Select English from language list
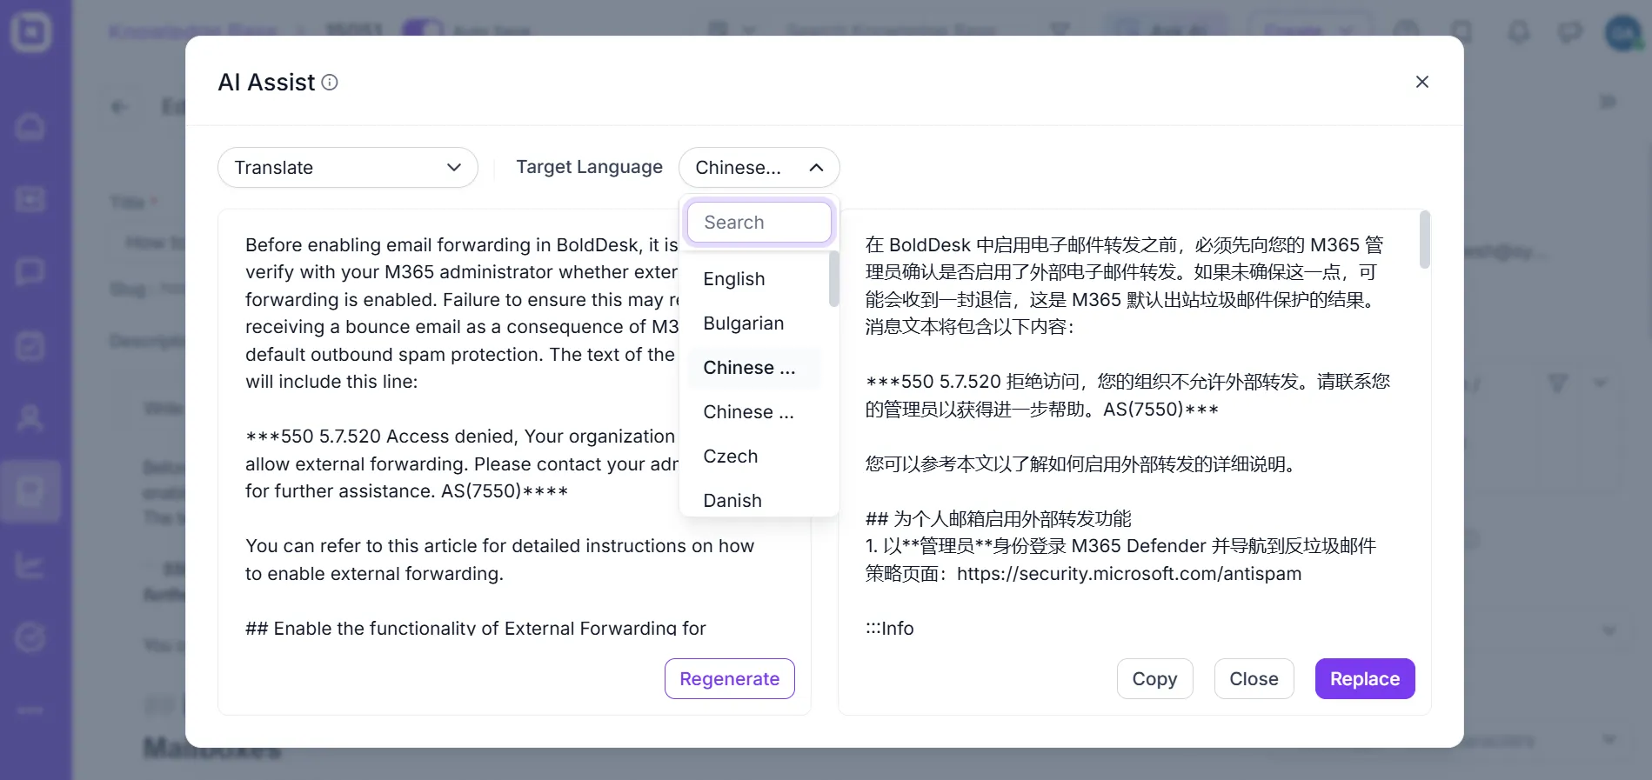Viewport: 1652px width, 780px height. (x=734, y=279)
